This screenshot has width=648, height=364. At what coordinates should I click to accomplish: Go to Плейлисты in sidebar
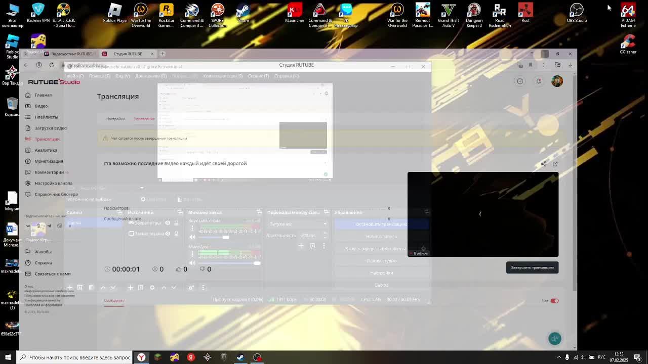coord(42,117)
